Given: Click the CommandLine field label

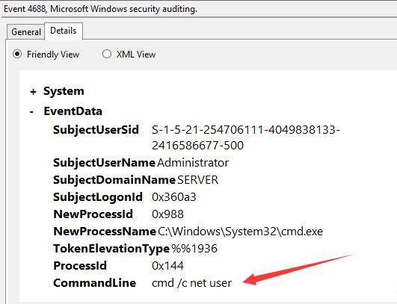Looking at the screenshot, I should pos(95,283).
